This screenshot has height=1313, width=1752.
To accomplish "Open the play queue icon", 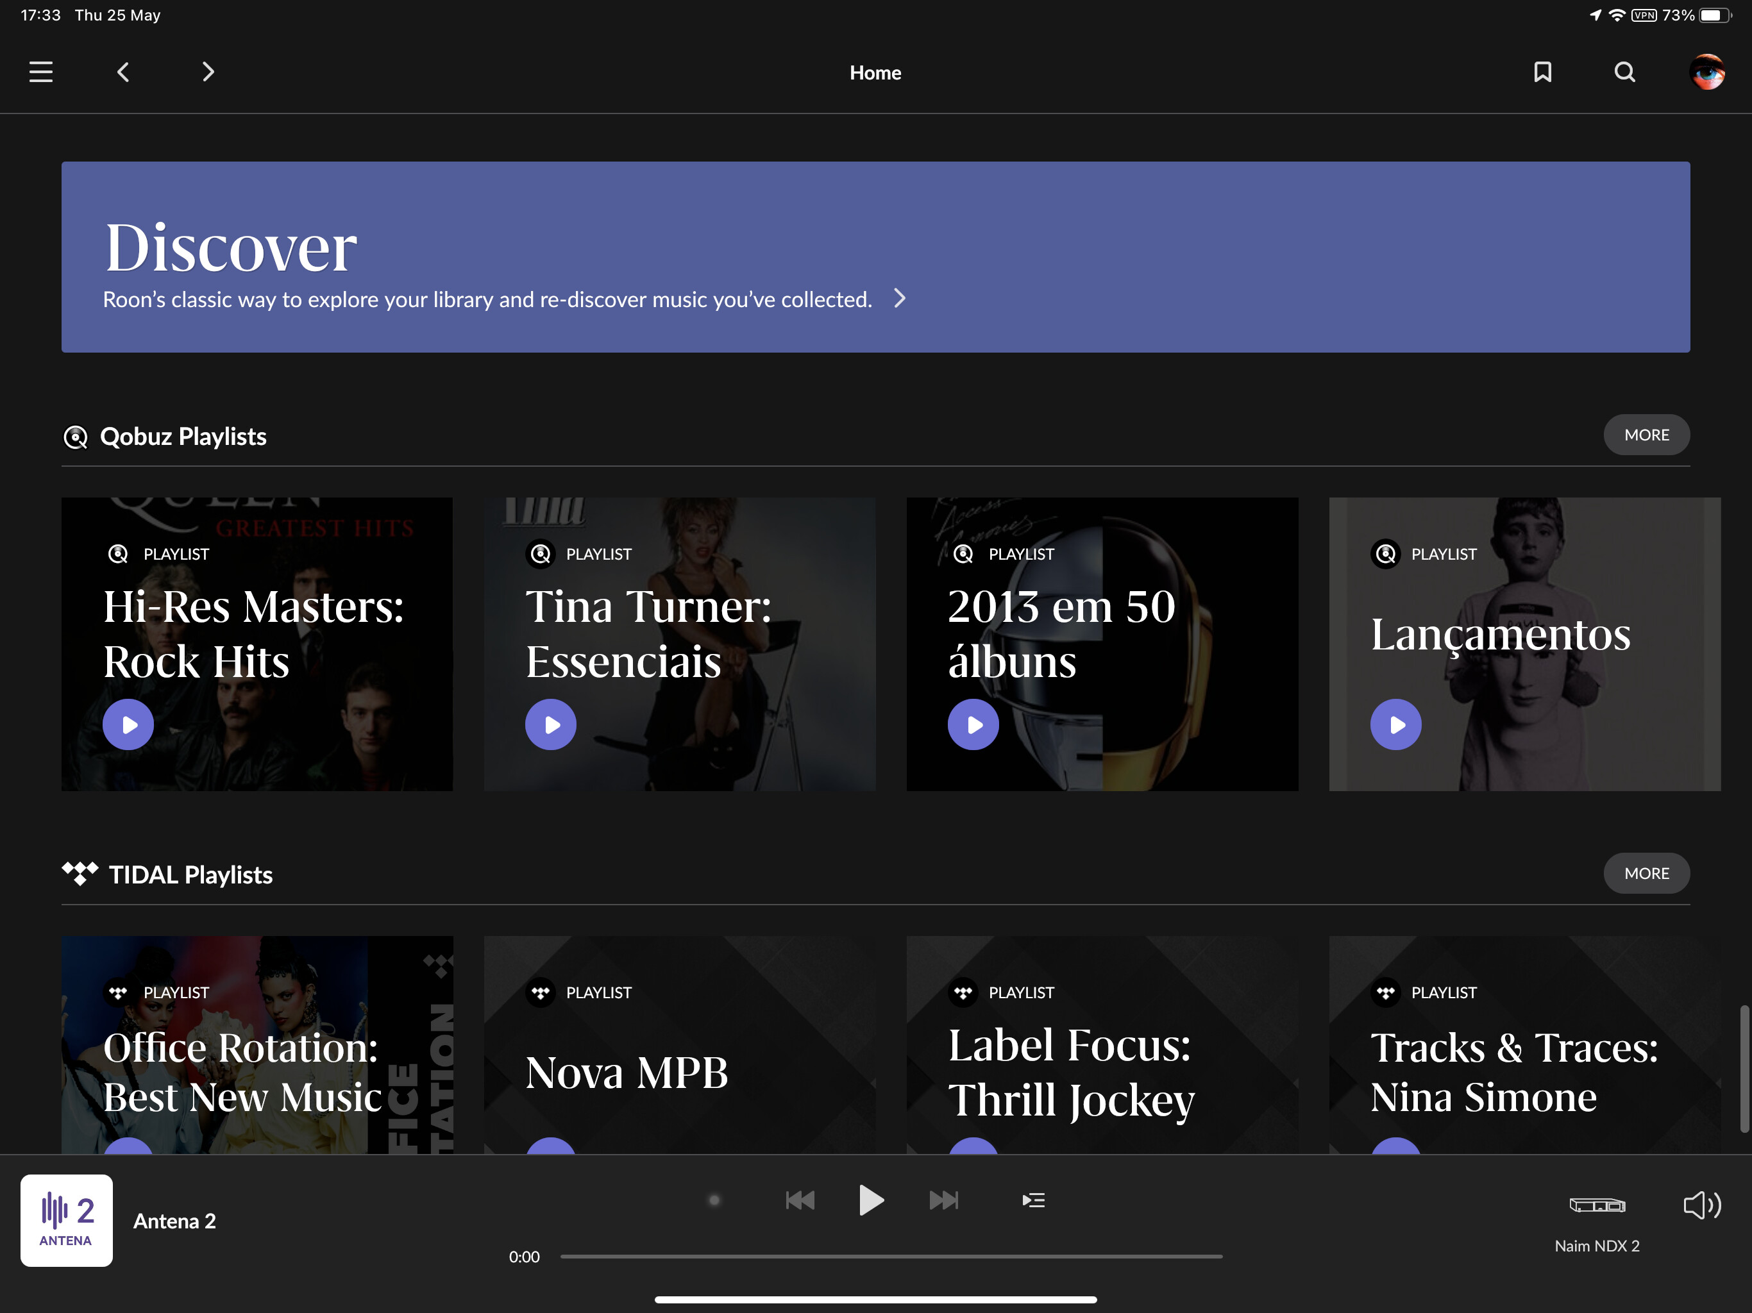I will click(1034, 1201).
